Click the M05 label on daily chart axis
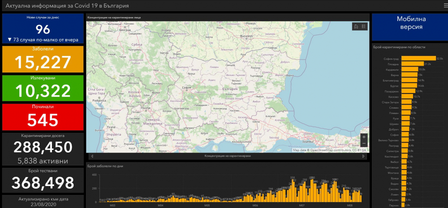Image resolution: width=448 pixels, height=208 pixels. [207, 205]
